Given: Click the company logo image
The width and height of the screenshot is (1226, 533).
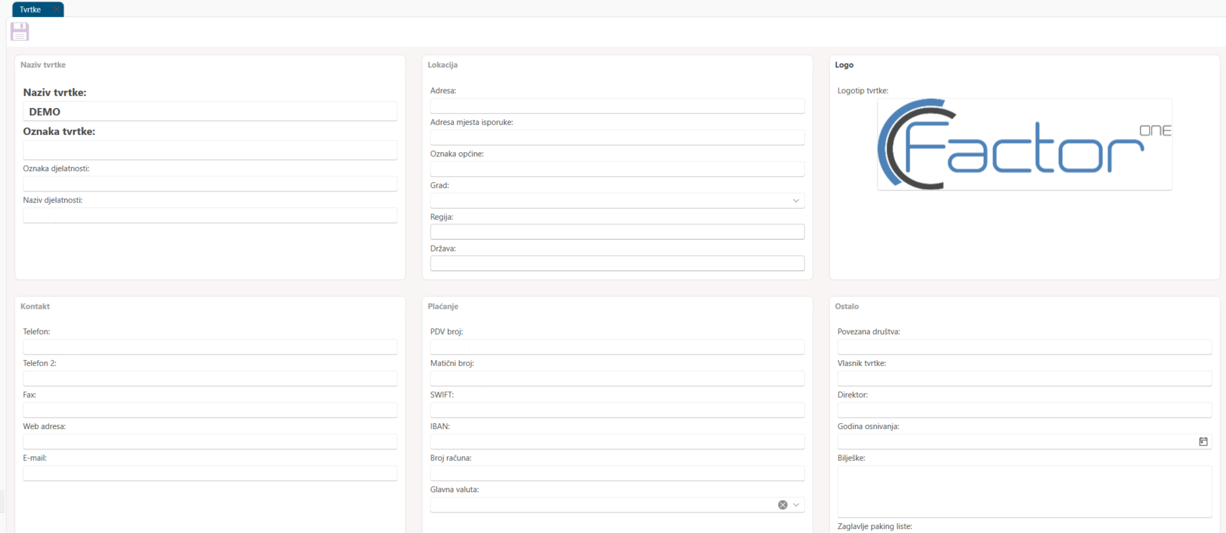Looking at the screenshot, I should (1025, 145).
